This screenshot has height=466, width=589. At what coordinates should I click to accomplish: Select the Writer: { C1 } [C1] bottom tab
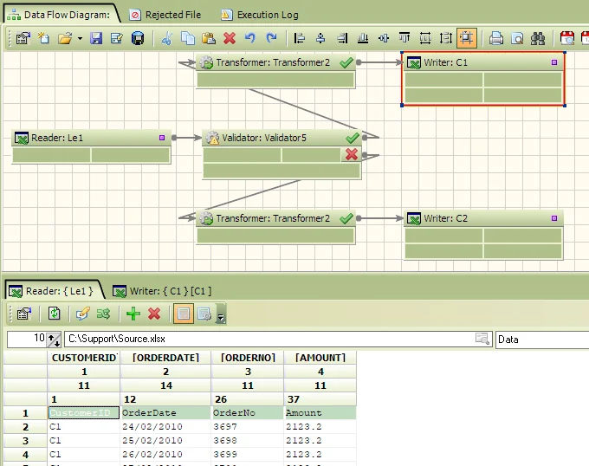(x=162, y=291)
